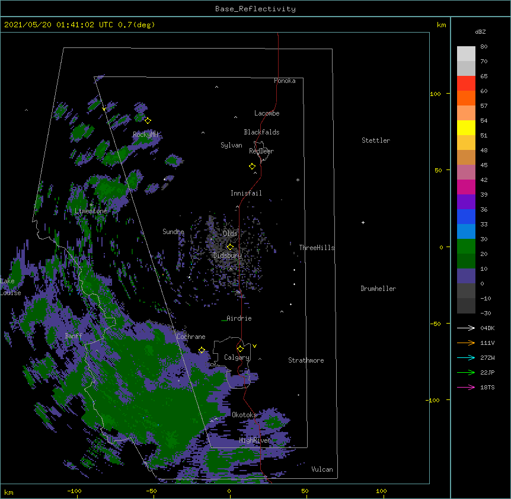Image resolution: width=511 pixels, height=499 pixels.
Task: Click the yellow marker inside Calgary outline
Action: coord(240,349)
